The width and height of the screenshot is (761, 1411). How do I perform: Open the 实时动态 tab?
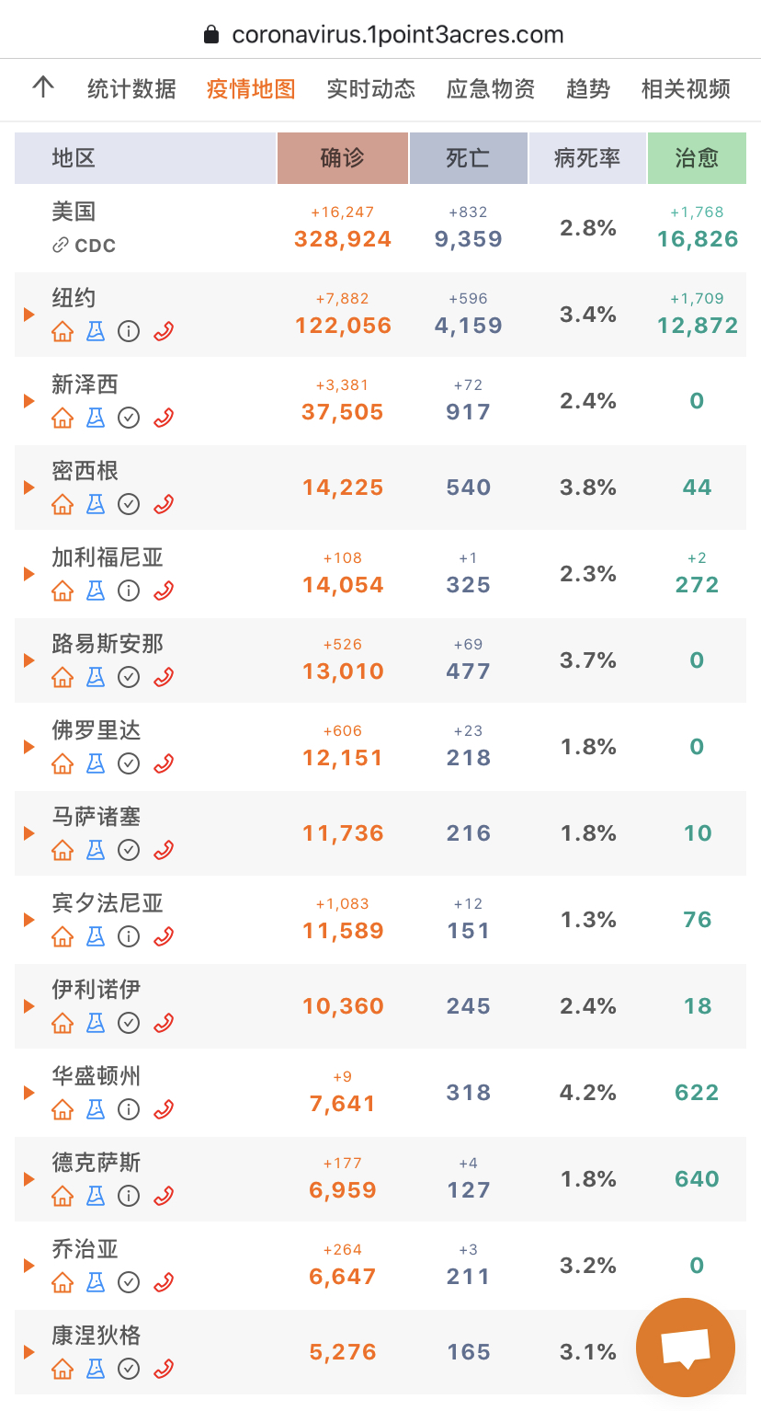371,89
